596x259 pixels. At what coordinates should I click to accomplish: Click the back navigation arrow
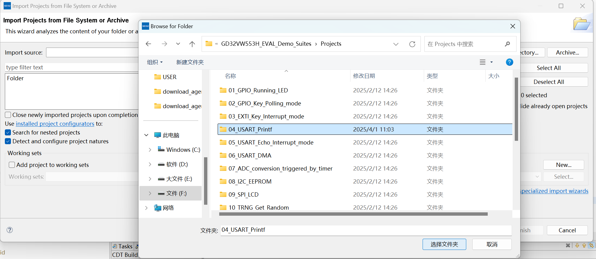pos(148,44)
